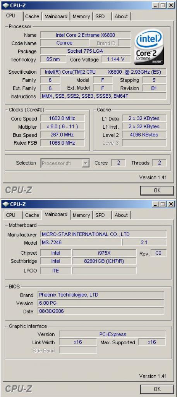Screen dimensions: 177x397
Task: Click the Level 2 value 4096 KBytes
Action: pyautogui.click(x=144, y=135)
